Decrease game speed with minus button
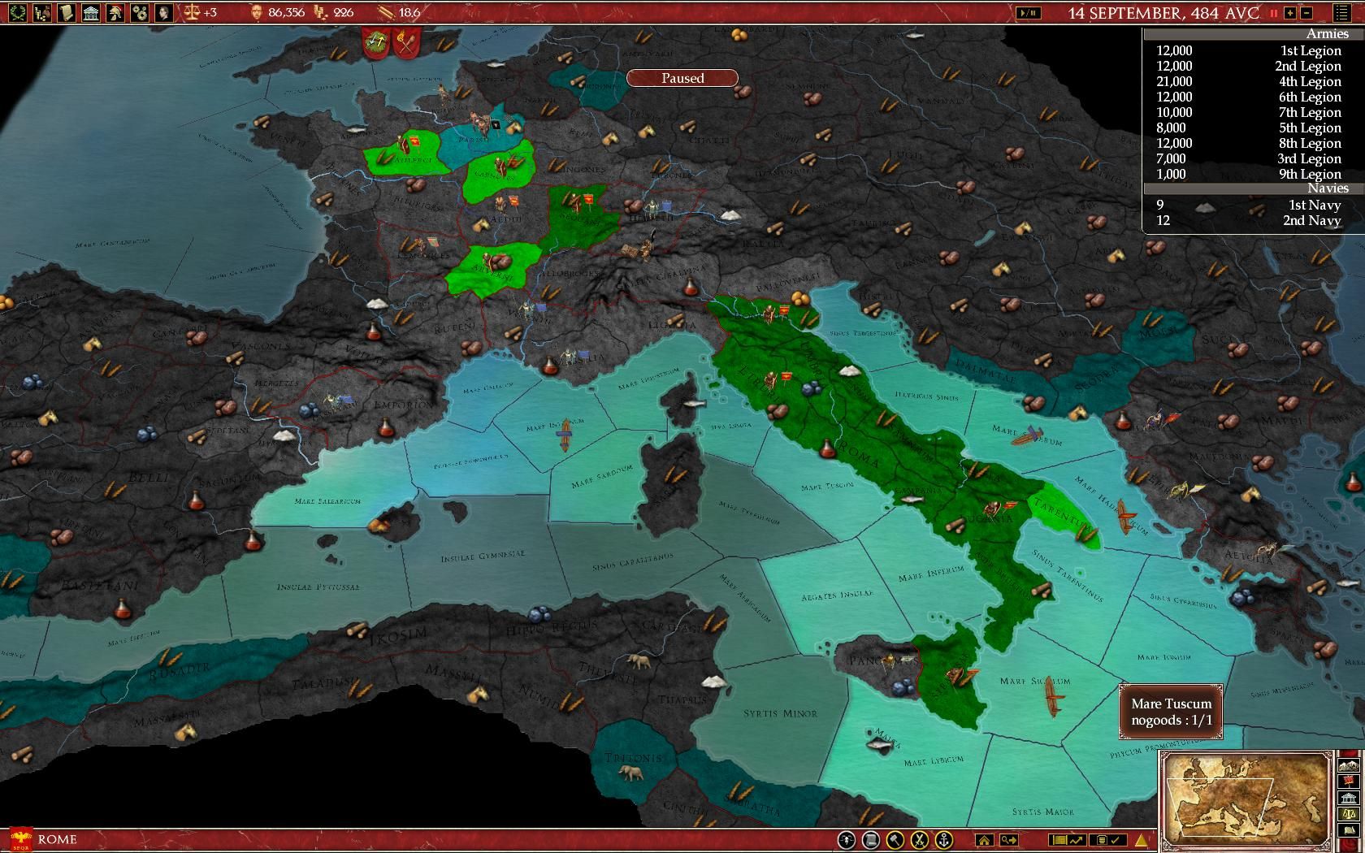Viewport: 1365px width, 853px height. click(1306, 13)
